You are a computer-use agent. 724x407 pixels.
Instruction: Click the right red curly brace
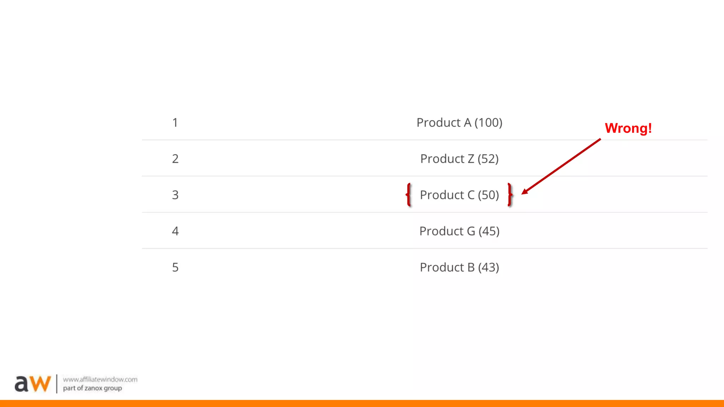pos(510,195)
